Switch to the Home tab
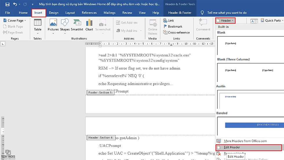Screen dimensions: 284x160 23,13
